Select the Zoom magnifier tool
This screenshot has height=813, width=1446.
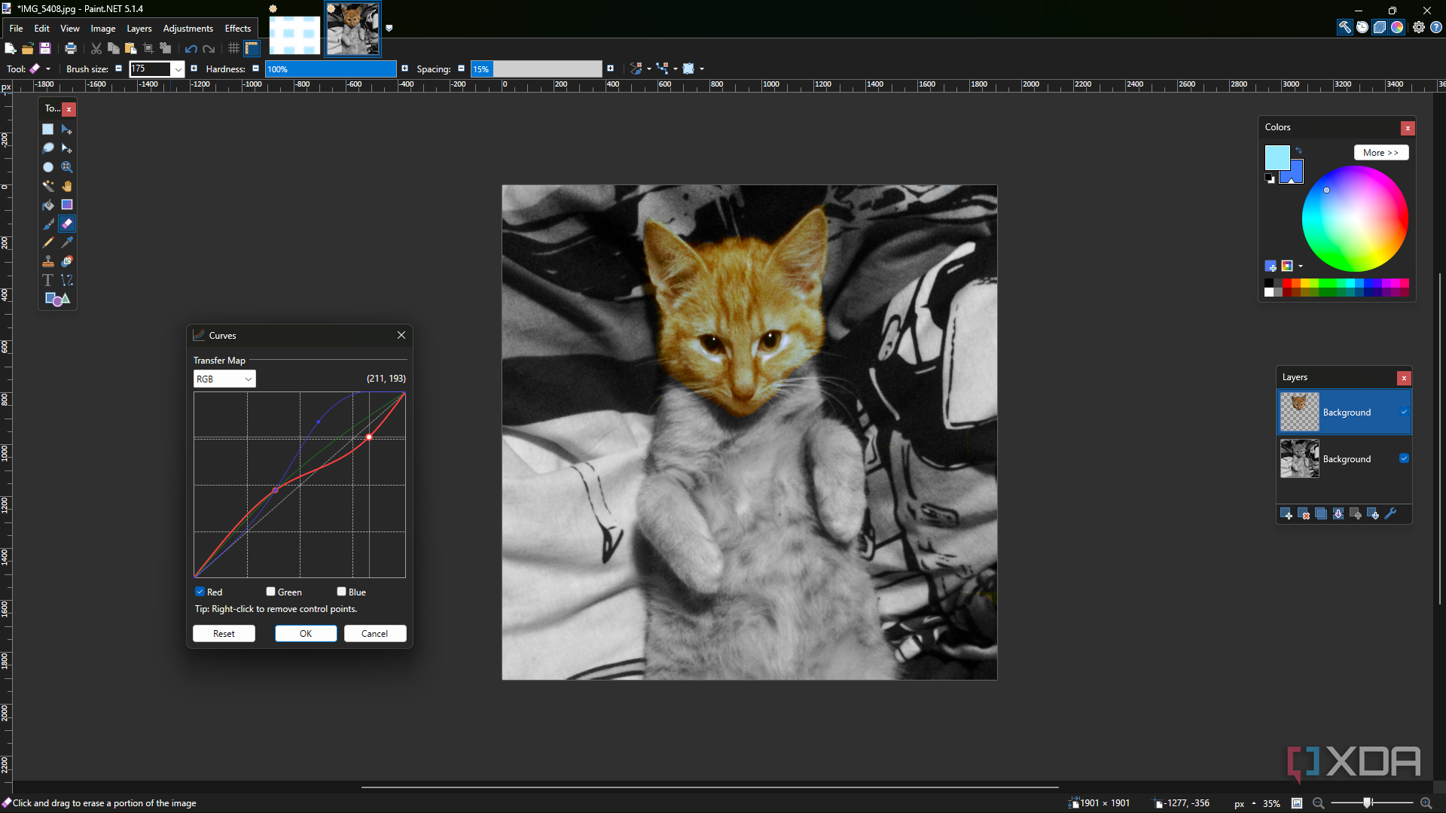click(x=67, y=167)
